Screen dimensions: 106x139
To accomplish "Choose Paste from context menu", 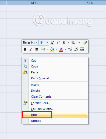I will coord(55,72).
